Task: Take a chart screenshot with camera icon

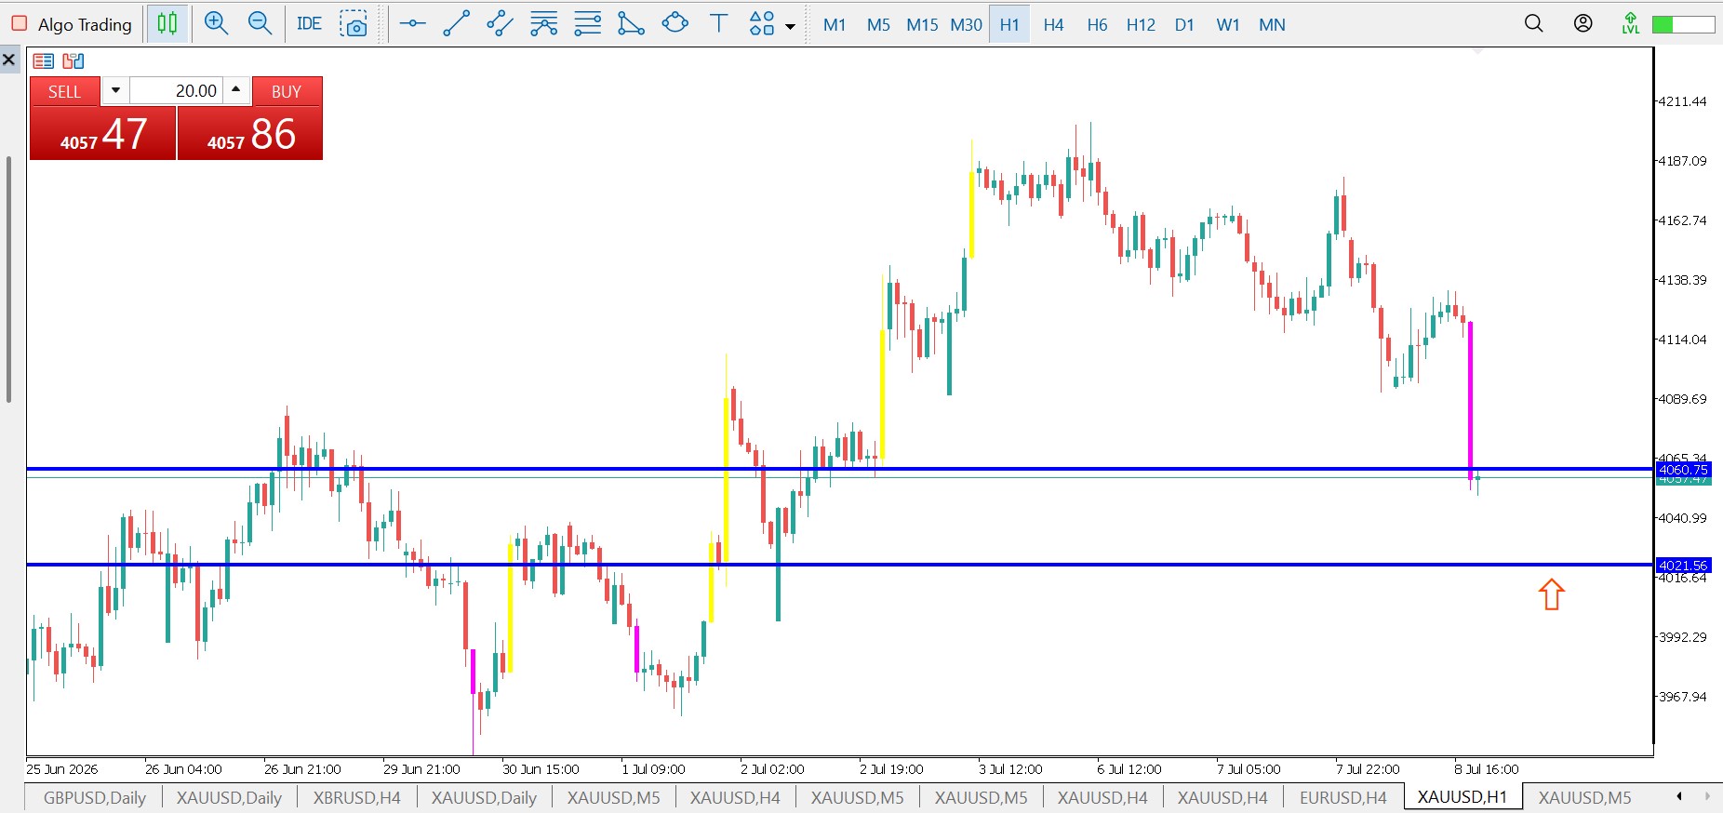Action: point(354,24)
